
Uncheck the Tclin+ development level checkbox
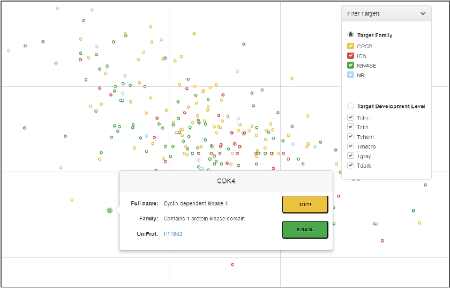(350, 117)
